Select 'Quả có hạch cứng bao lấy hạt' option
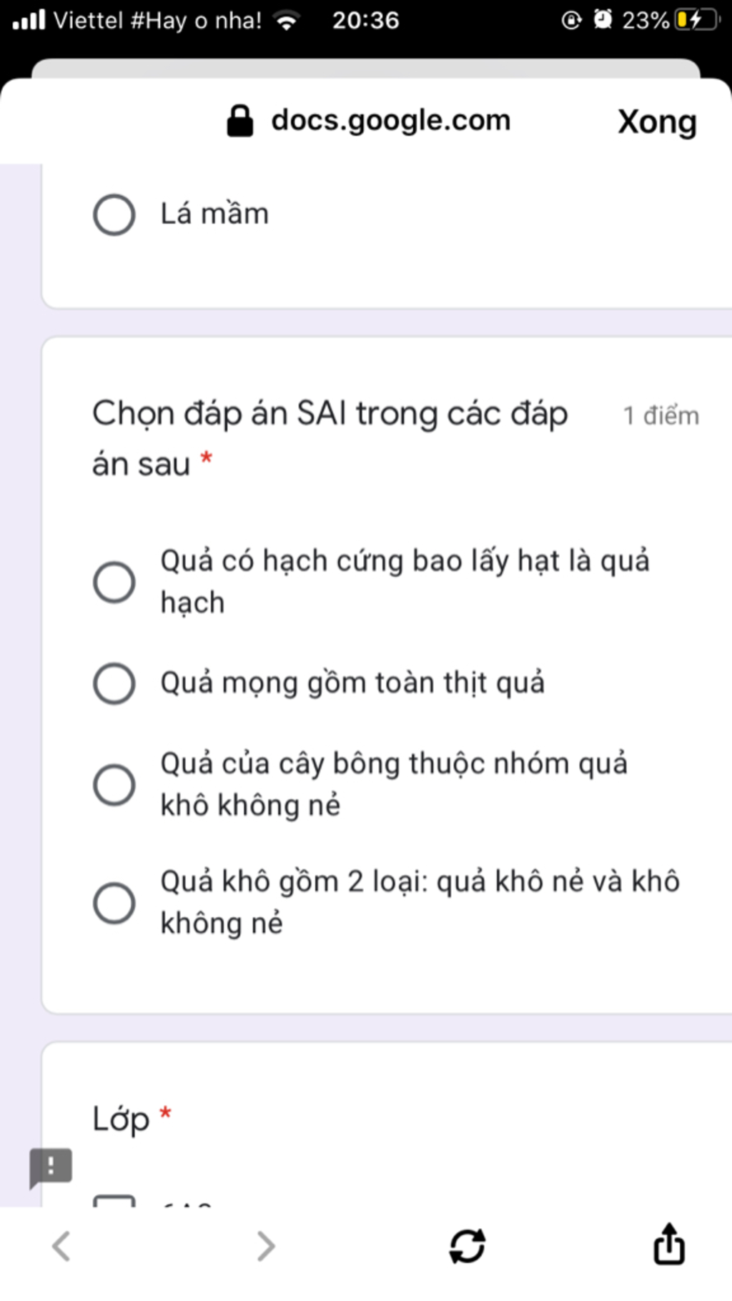Viewport: 732px width, 1301px height. click(114, 582)
